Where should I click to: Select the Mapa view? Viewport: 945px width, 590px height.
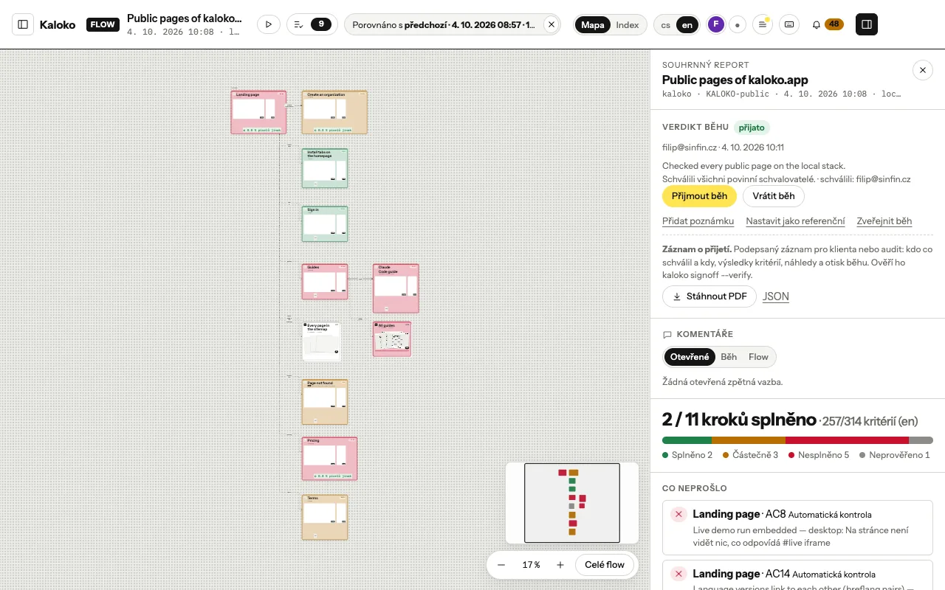pos(593,25)
